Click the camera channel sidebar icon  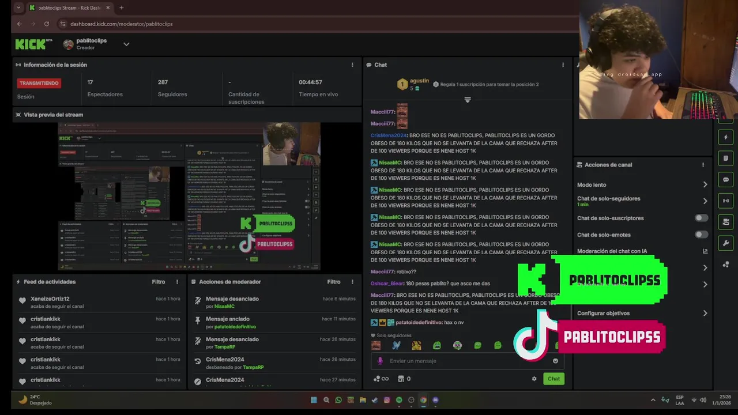pos(726,222)
